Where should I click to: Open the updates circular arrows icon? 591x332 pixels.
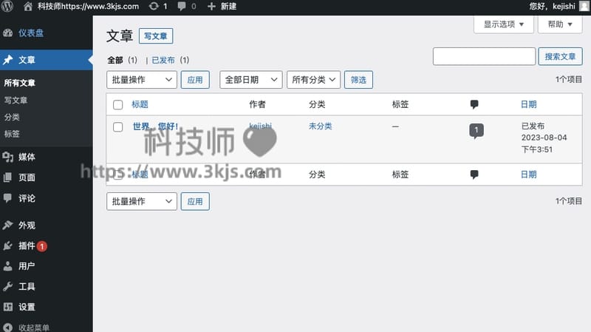click(154, 6)
